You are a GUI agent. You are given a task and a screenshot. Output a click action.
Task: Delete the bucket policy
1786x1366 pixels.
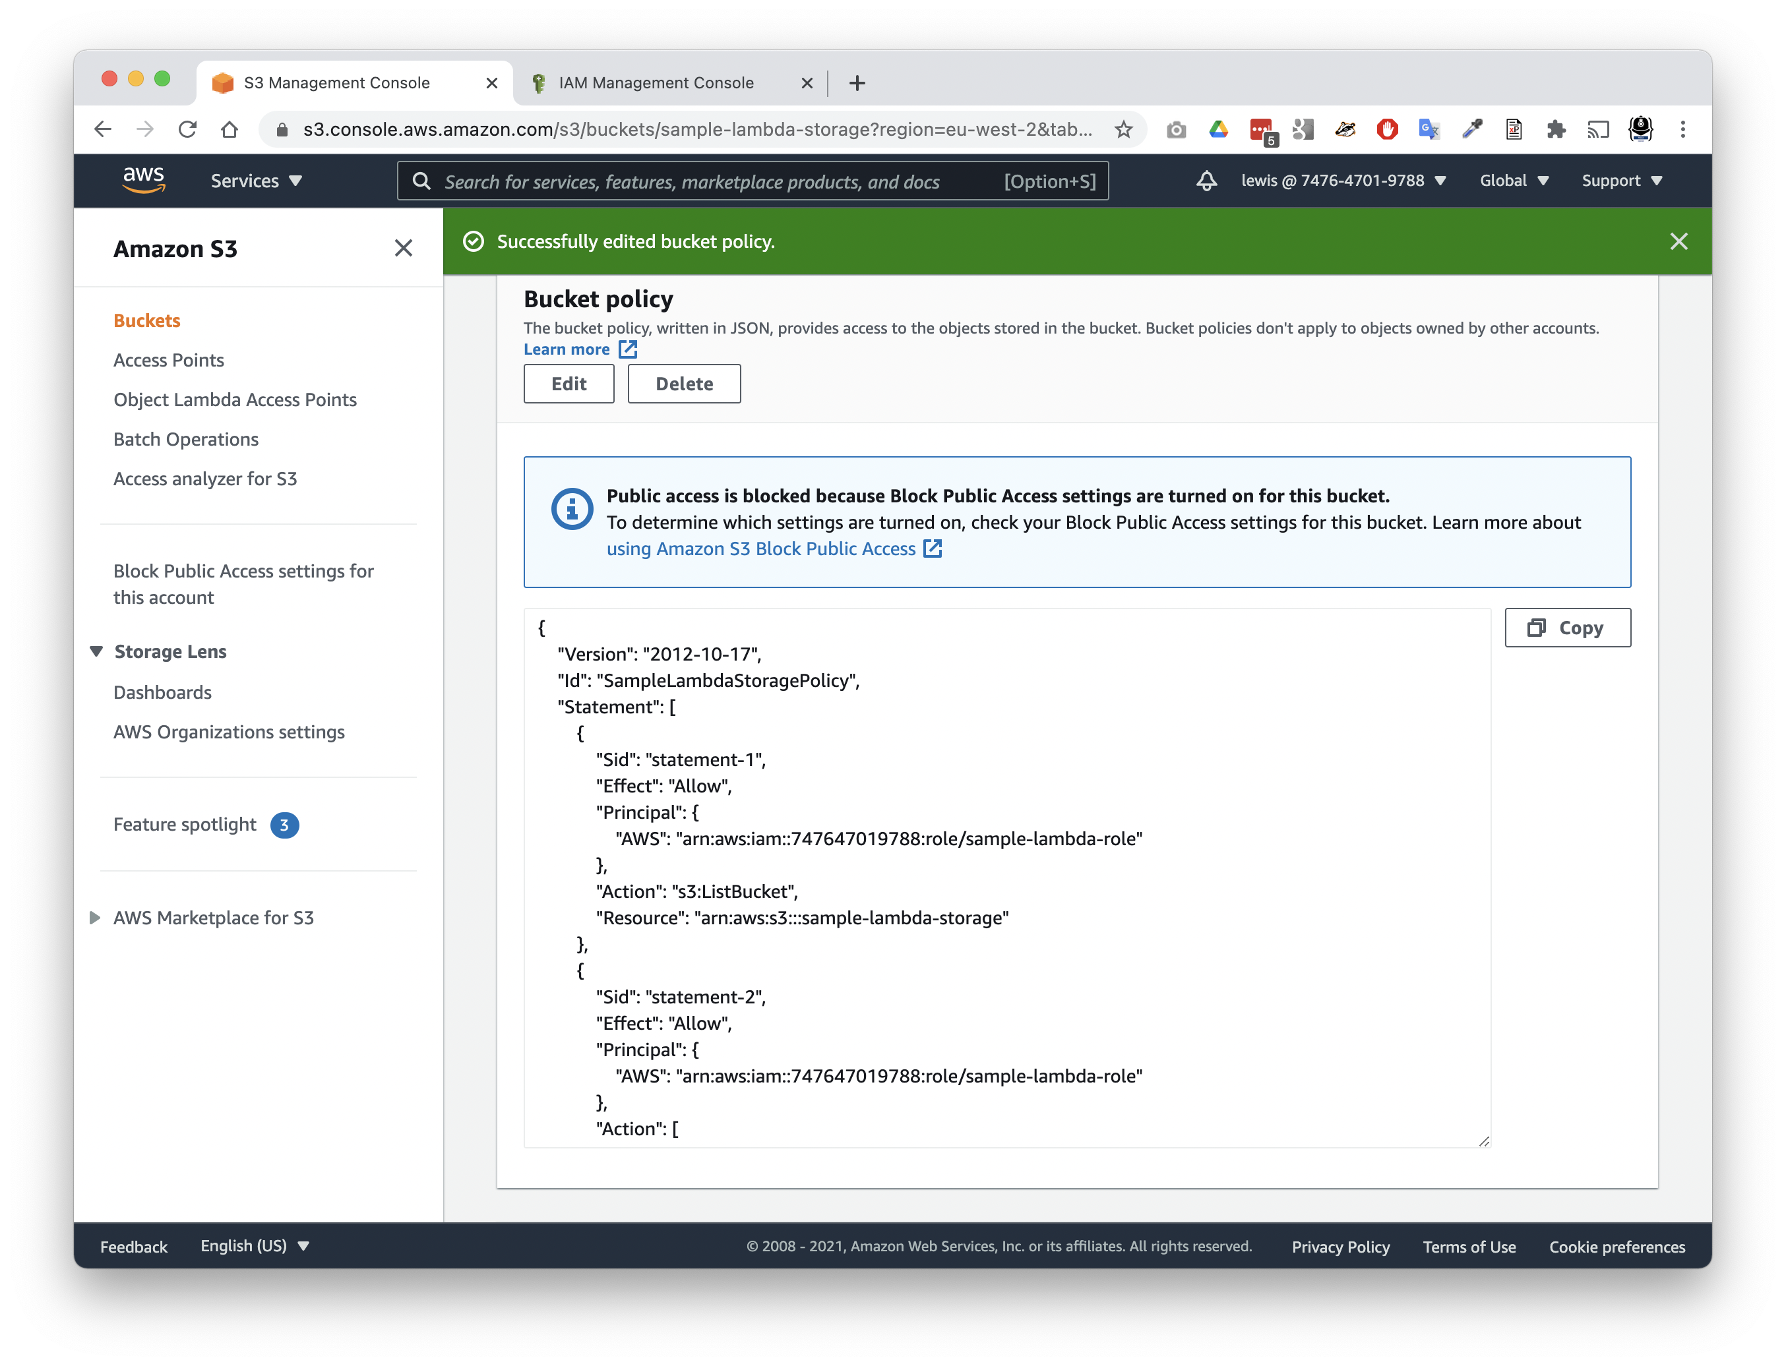684,384
